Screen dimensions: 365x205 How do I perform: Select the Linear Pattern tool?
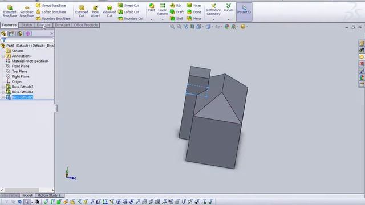162,9
